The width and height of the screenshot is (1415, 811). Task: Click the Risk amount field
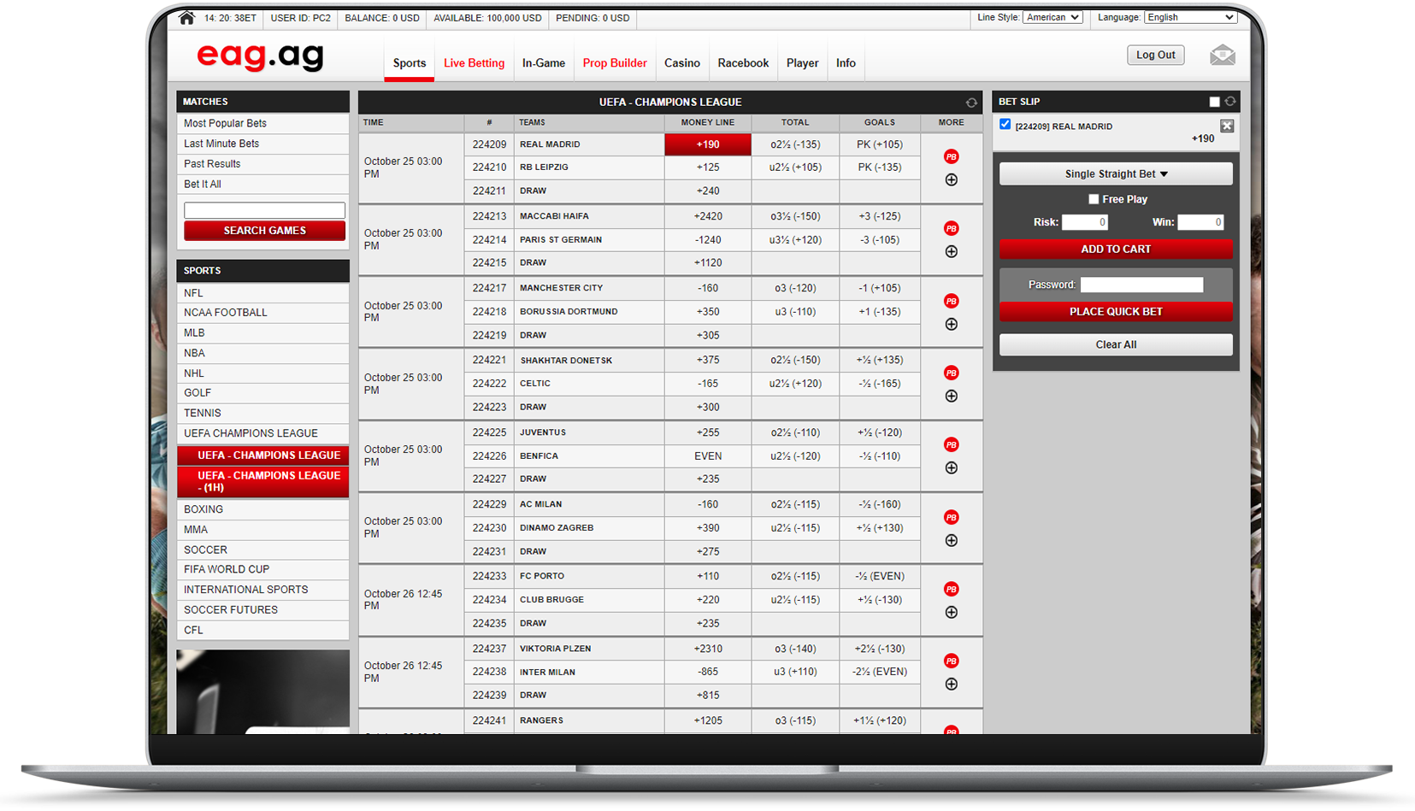tap(1085, 222)
